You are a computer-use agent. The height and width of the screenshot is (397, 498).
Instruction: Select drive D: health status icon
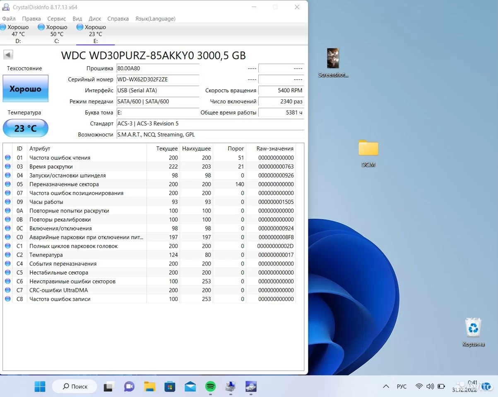coord(3,27)
